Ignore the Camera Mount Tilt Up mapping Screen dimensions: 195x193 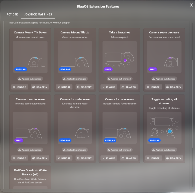point(64,87)
